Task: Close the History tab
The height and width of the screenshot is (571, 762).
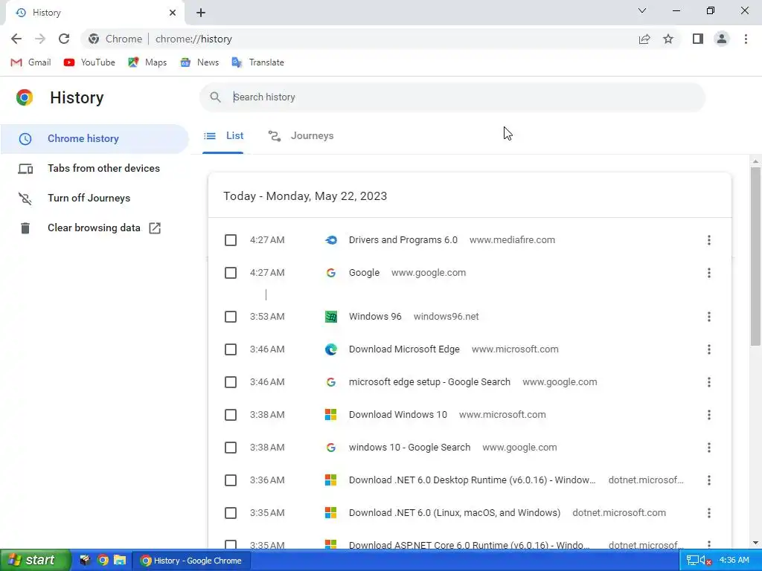Action: [173, 13]
